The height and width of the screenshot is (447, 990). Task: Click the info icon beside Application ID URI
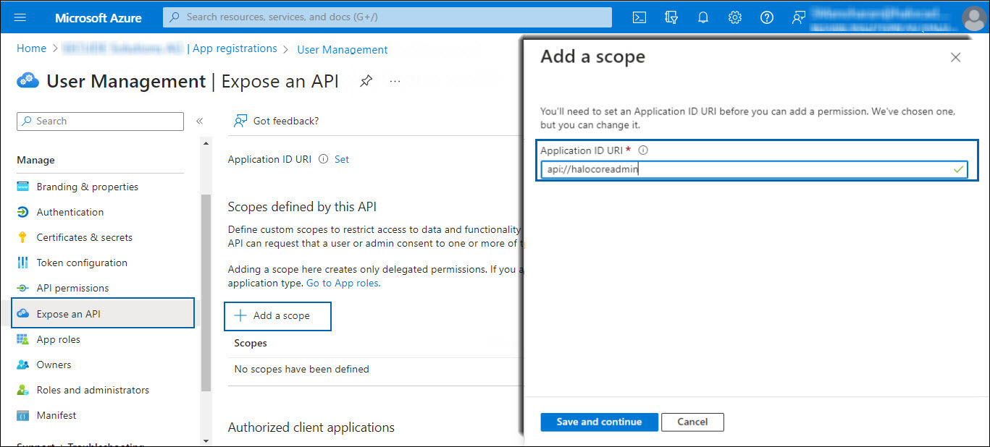[642, 150]
